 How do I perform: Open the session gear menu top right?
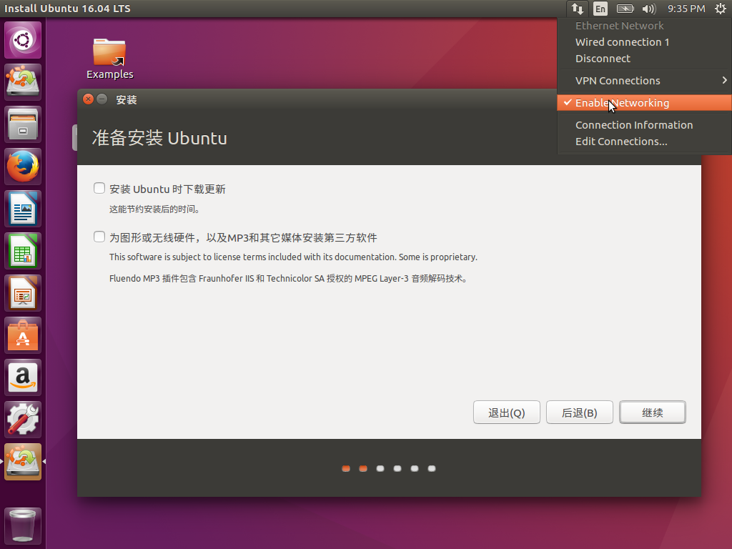pyautogui.click(x=721, y=9)
